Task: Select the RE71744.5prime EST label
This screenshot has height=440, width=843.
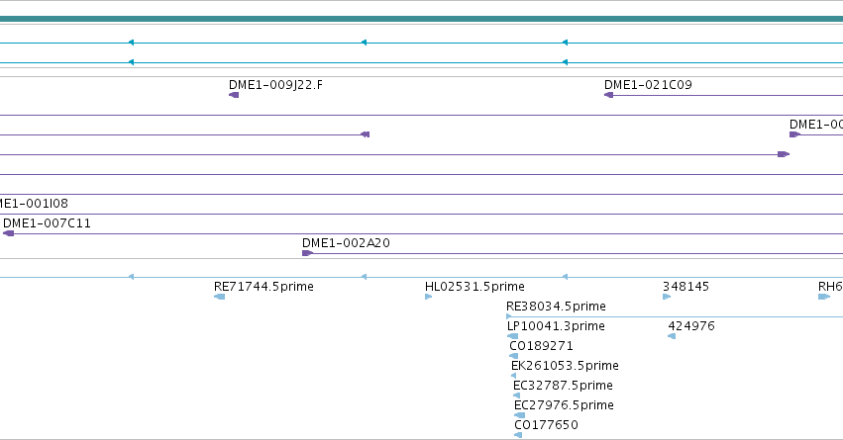Action: (x=263, y=287)
